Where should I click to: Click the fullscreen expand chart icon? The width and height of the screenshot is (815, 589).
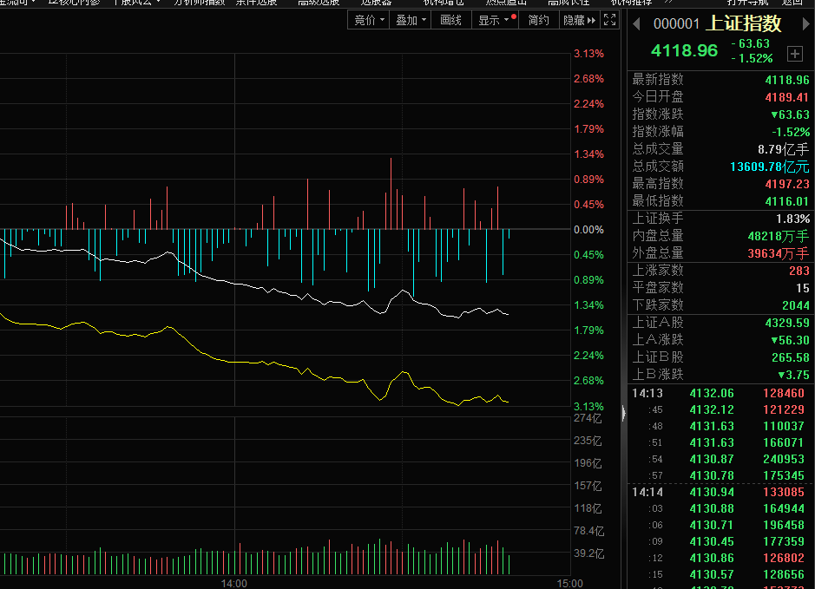click(610, 20)
